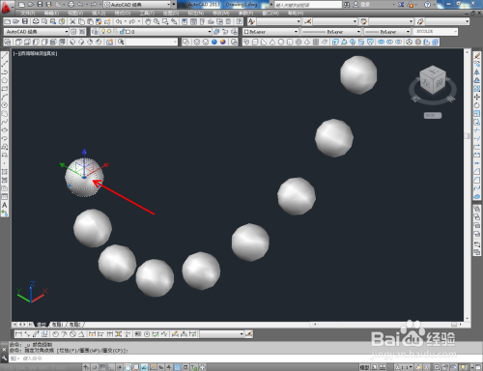Click the Dimension Style icon
483x371 pixels.
pyautogui.click(x=308, y=21)
